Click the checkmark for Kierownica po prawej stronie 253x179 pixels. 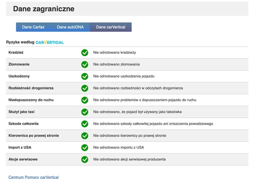[85, 136]
